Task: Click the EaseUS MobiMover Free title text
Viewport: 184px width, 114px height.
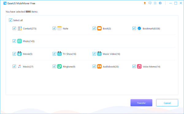Action: pyautogui.click(x=21, y=3)
